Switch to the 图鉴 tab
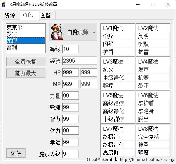Screen dimensions: 176x164 tap(47, 15)
